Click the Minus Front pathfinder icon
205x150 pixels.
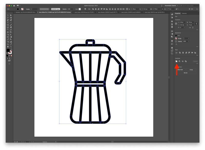pos(180,61)
